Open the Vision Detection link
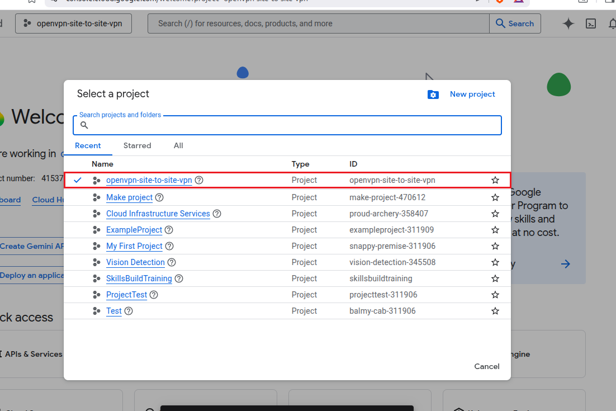This screenshot has width=616, height=411. pos(135,262)
